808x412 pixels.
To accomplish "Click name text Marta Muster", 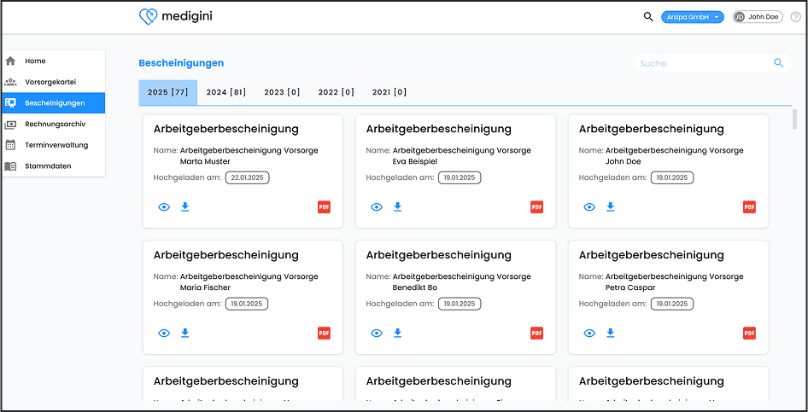I will (205, 161).
